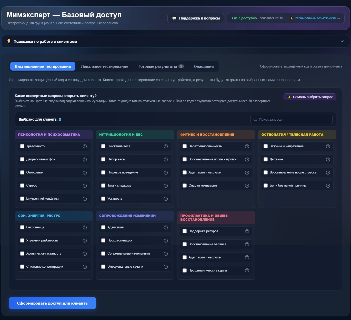The height and width of the screenshot is (320, 351).
Task: Click the question mark beside Прокрастинация
Action: [x=166, y=240]
